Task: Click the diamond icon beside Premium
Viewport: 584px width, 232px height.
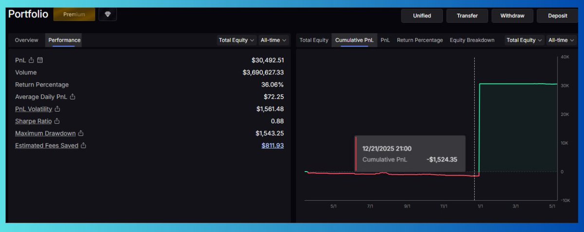Action: point(108,15)
